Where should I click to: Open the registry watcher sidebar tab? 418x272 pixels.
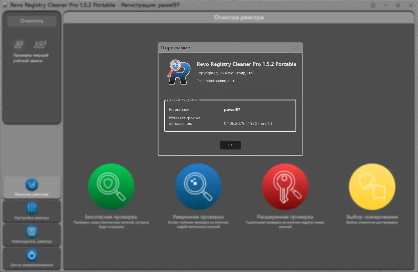[32, 235]
